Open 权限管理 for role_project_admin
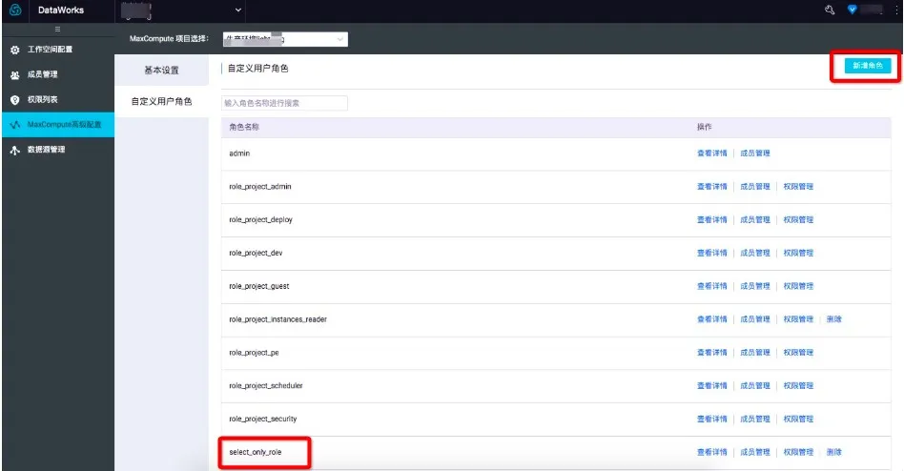The height and width of the screenshot is (471, 904). click(x=798, y=187)
